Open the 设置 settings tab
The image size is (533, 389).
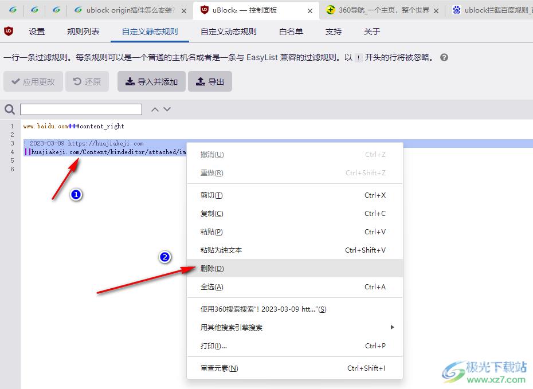tap(37, 32)
